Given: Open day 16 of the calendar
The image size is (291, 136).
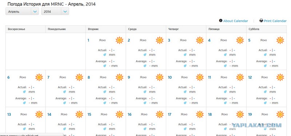Looking at the screenshot, I should point(129,114).
